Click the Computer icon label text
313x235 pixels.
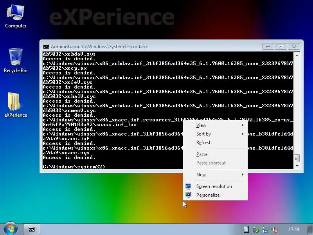tap(16, 26)
